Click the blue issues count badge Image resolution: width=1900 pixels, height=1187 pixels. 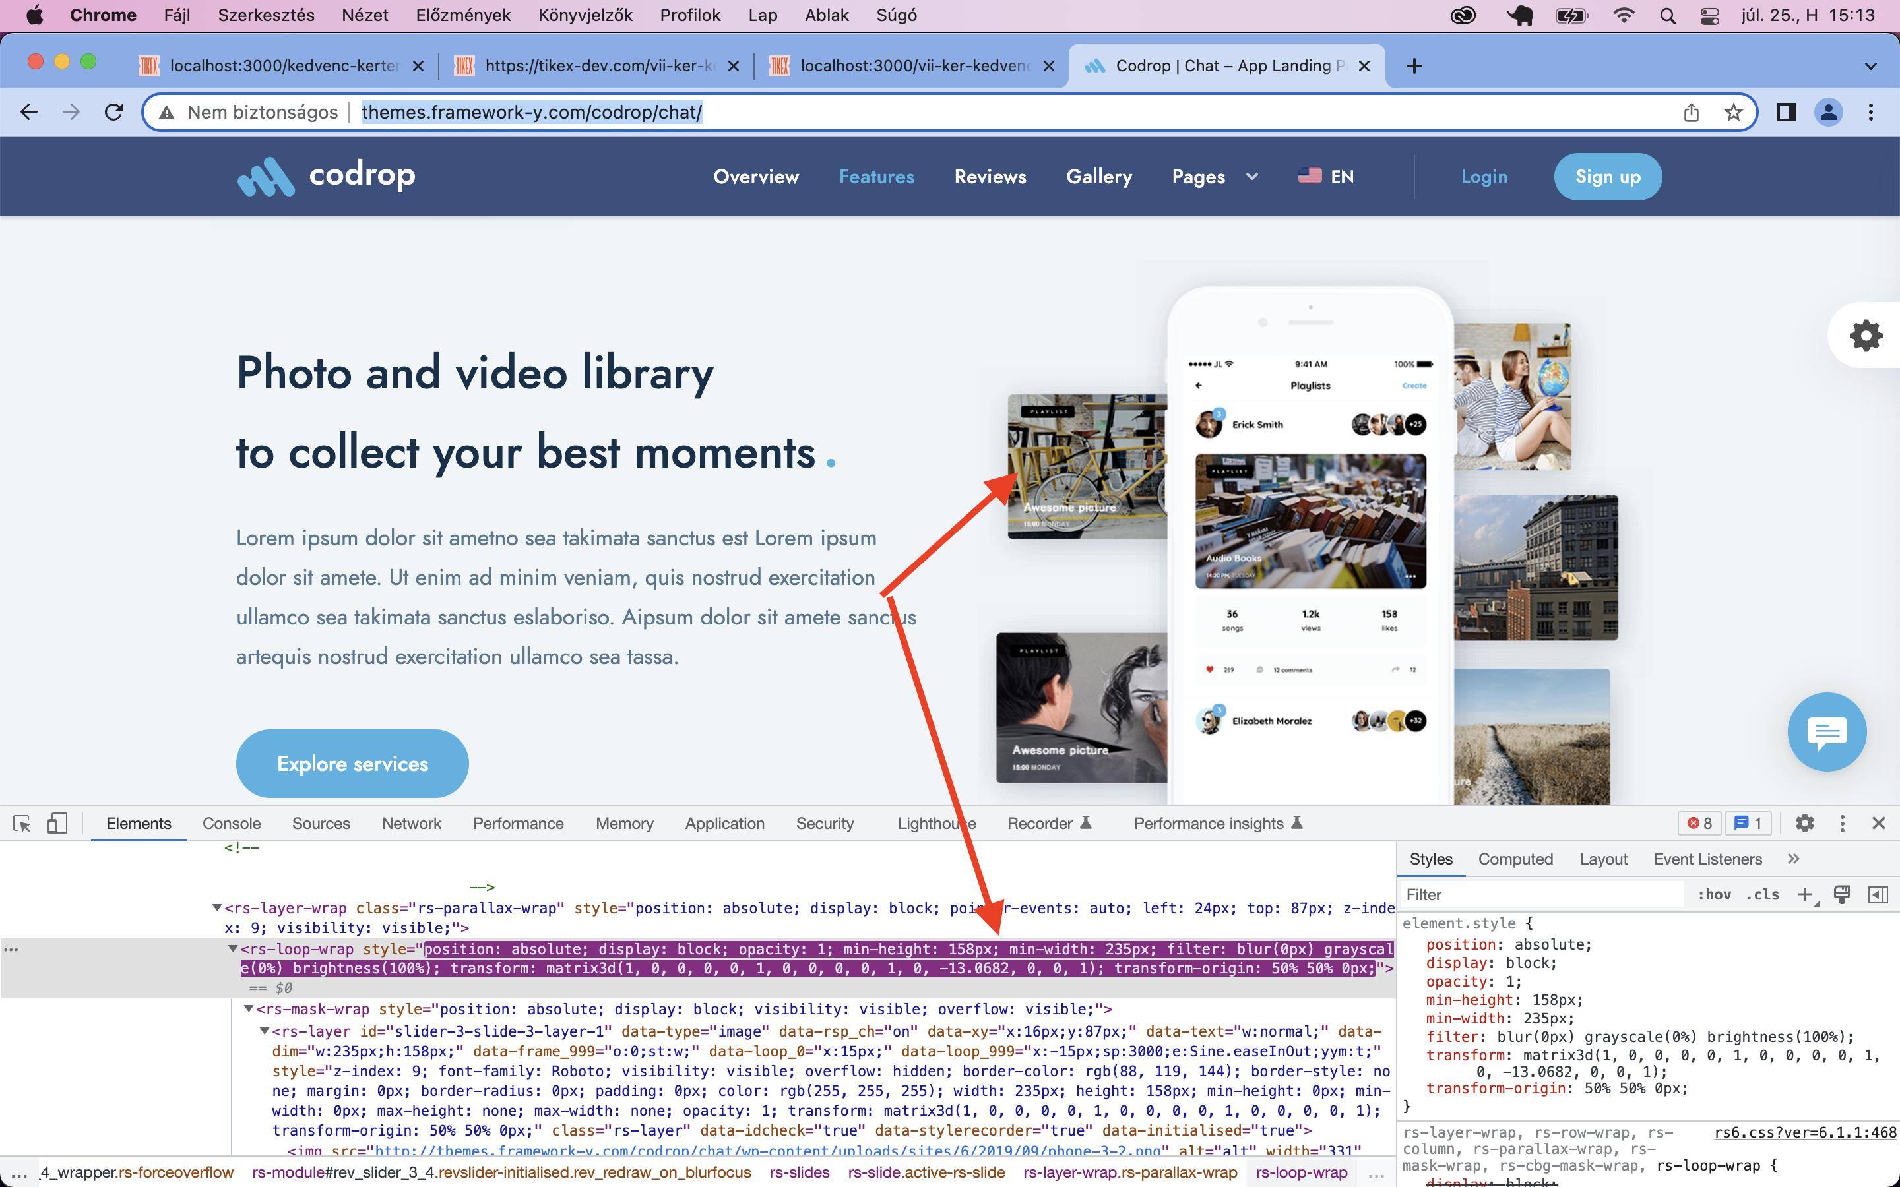tap(1748, 823)
